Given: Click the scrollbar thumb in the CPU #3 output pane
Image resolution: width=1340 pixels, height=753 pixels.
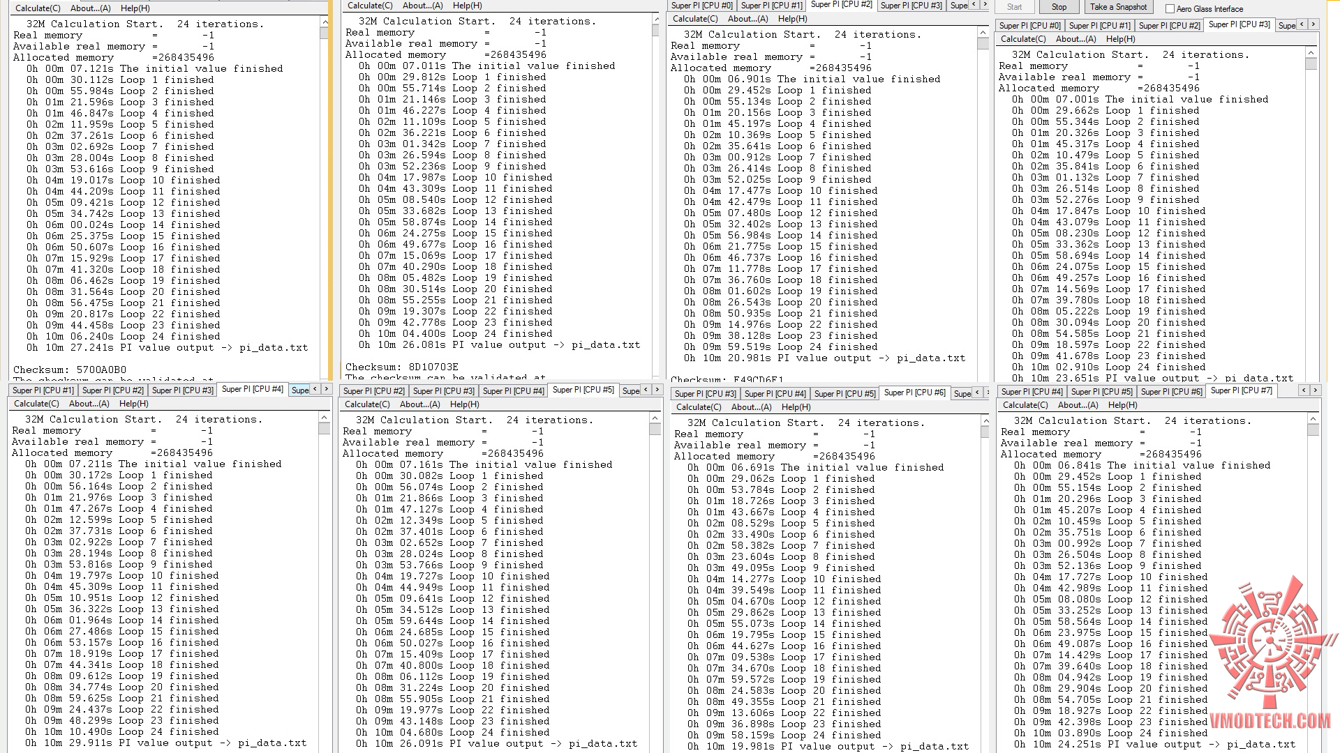Looking at the screenshot, I should (1311, 63).
